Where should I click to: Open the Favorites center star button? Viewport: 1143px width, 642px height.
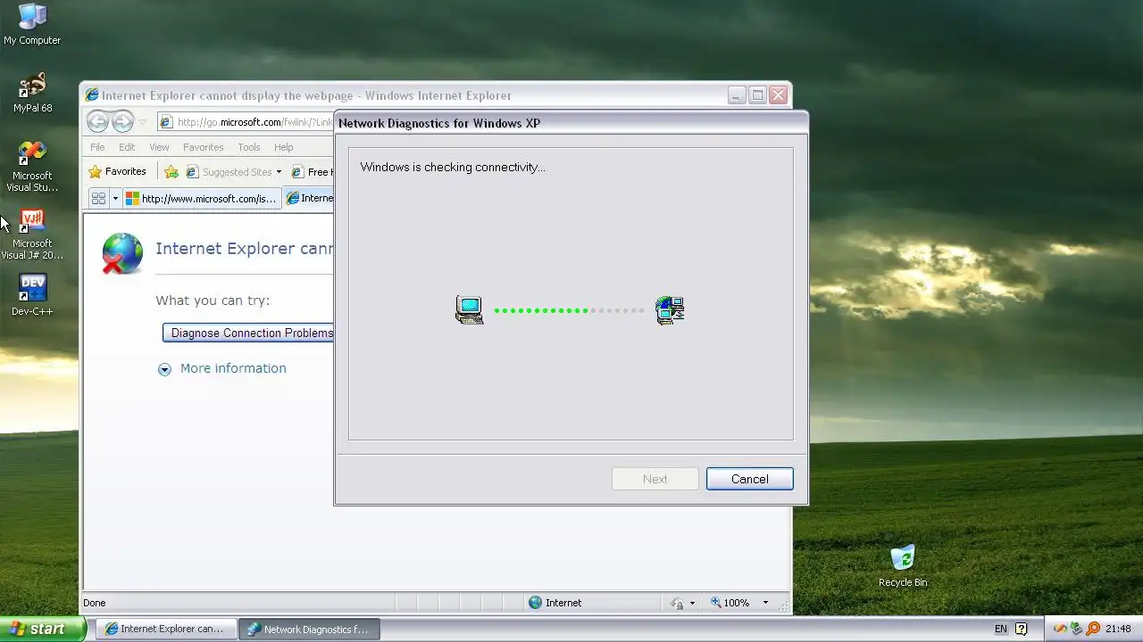tap(117, 172)
